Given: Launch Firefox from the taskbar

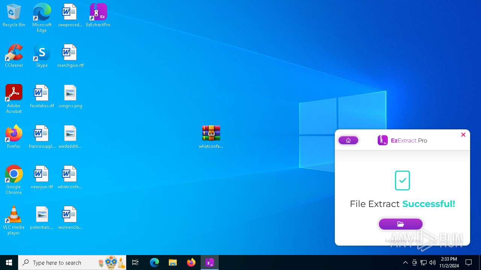Looking at the screenshot, I should (191, 262).
